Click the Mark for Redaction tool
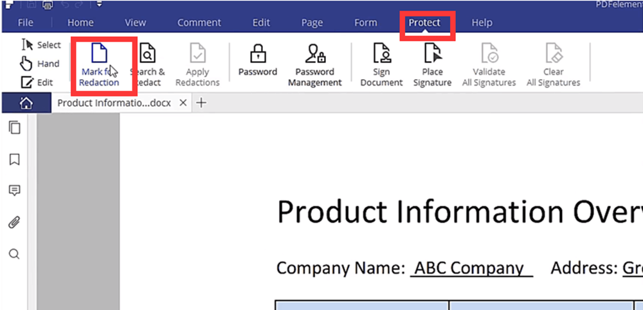Screen dimensions: 643x310 pos(100,66)
